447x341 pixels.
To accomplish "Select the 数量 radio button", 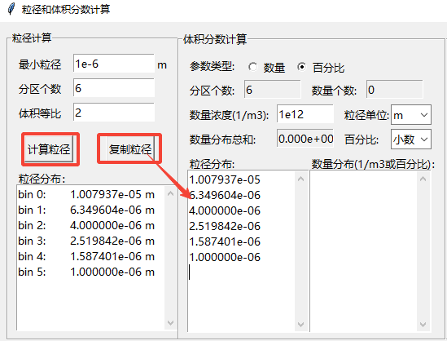I will click(x=252, y=67).
